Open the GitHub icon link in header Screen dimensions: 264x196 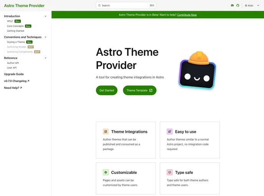click(238, 5)
